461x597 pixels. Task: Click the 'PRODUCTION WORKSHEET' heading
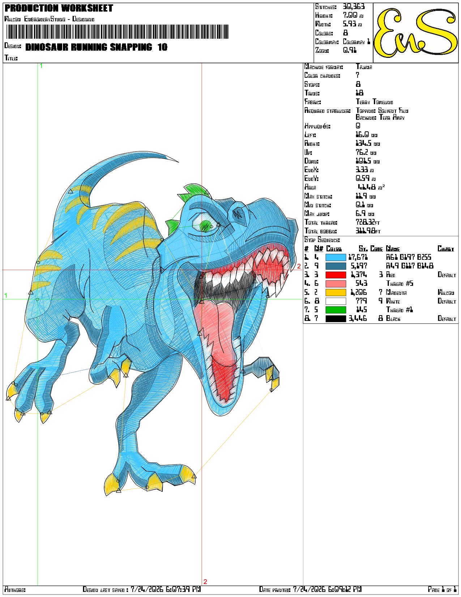point(59,8)
